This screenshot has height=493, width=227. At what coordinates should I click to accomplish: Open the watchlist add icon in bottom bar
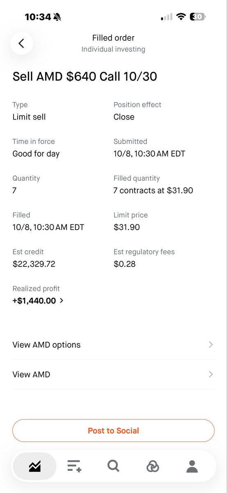(74, 466)
